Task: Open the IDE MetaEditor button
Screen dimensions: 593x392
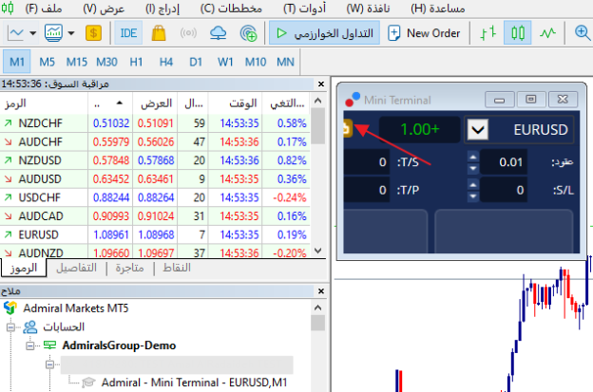Action: pyautogui.click(x=128, y=33)
